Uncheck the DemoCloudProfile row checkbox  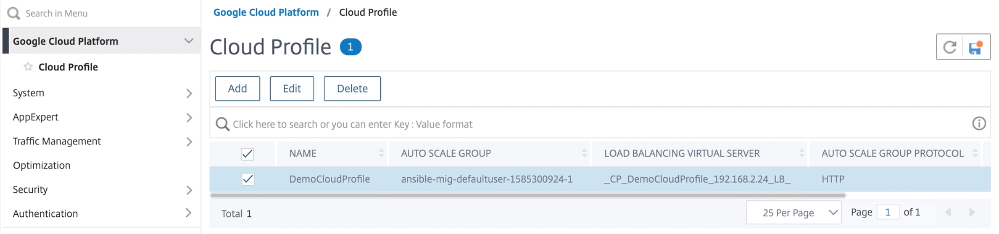[248, 179]
